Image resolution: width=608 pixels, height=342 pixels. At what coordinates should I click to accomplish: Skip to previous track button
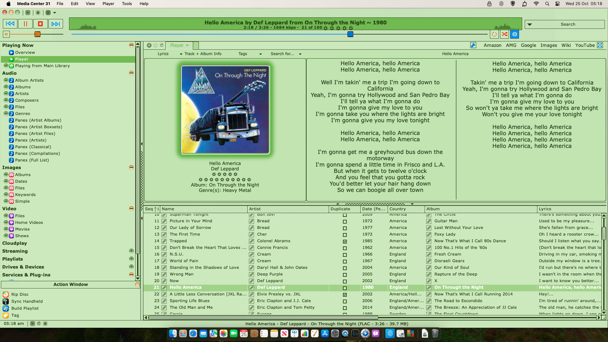[x=10, y=24]
